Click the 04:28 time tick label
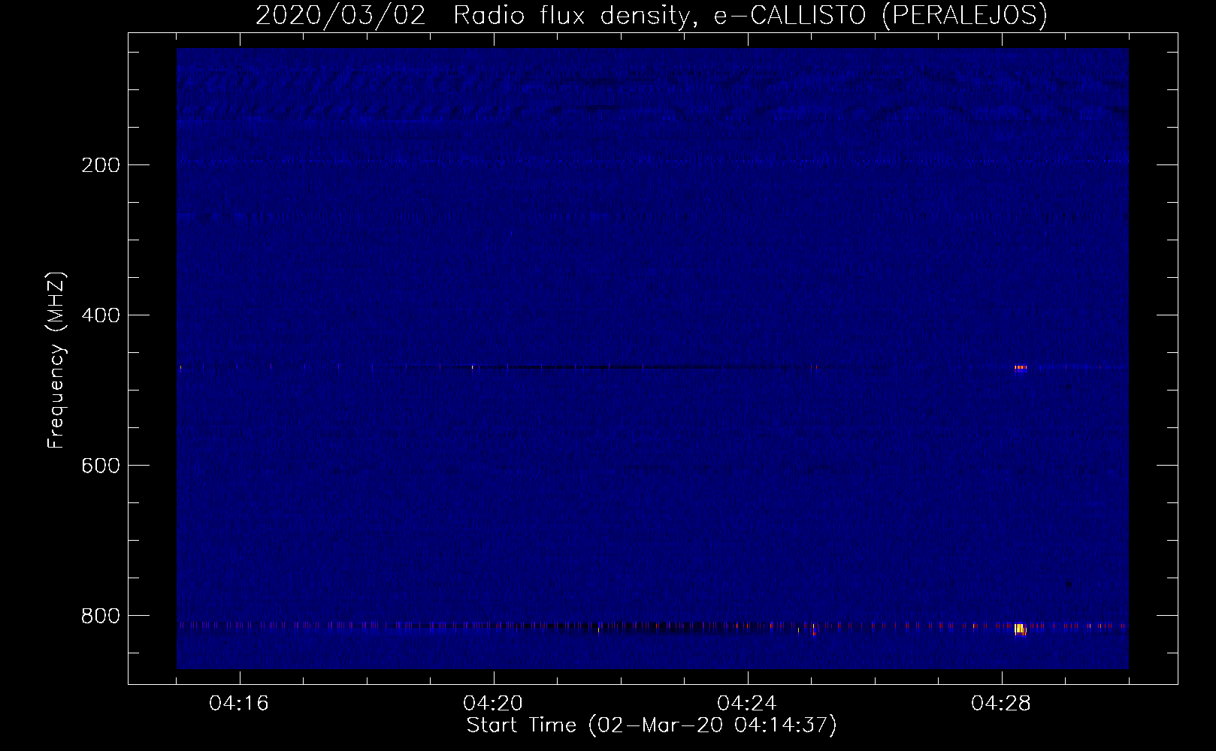This screenshot has width=1216, height=751. click(1001, 704)
